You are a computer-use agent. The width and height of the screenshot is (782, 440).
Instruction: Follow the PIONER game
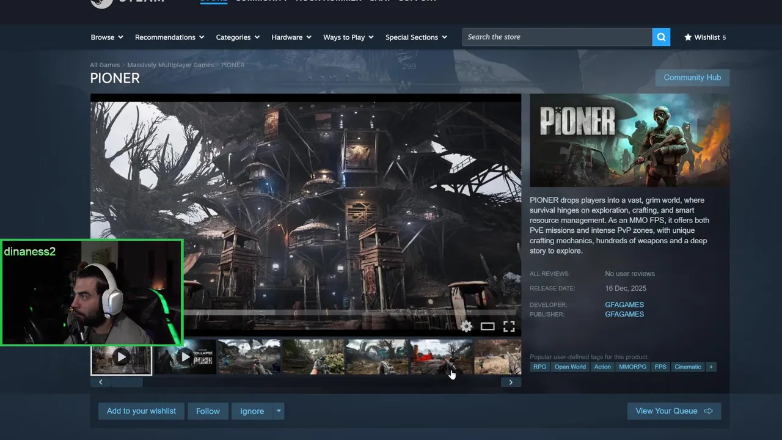point(208,411)
